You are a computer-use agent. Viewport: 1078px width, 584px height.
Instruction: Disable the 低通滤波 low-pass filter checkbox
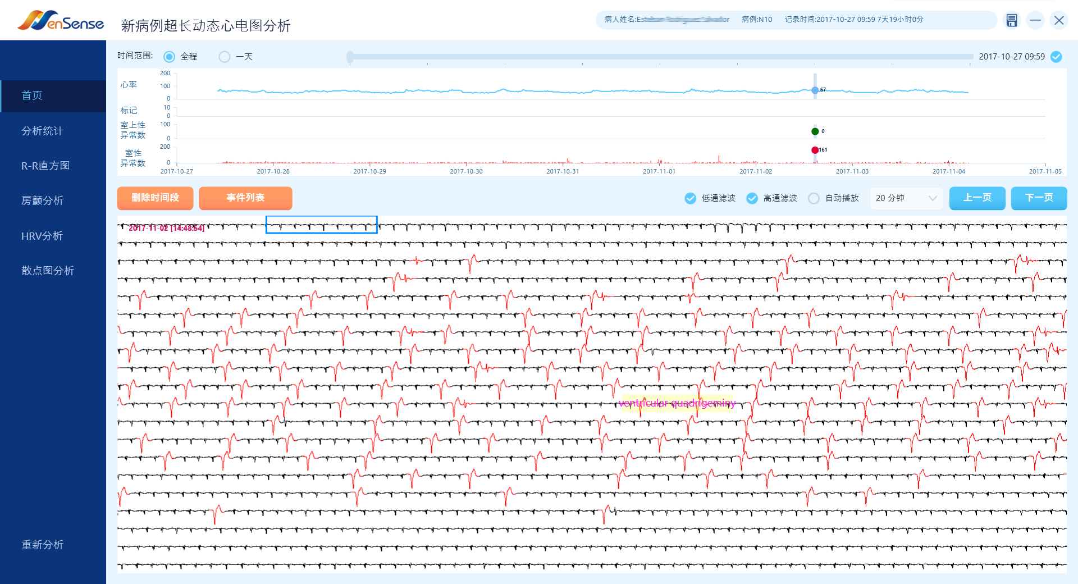pos(691,198)
